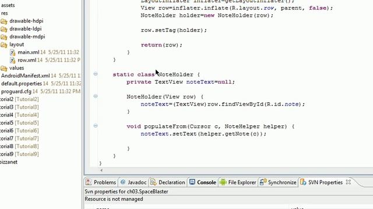Click the drawable-ldpi folder icon

pos(4,30)
